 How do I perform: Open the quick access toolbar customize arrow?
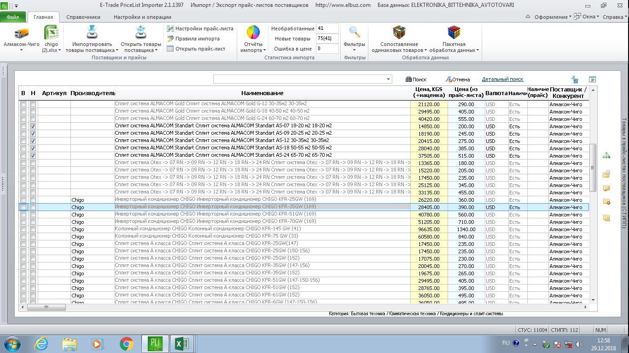[x=17, y=6]
